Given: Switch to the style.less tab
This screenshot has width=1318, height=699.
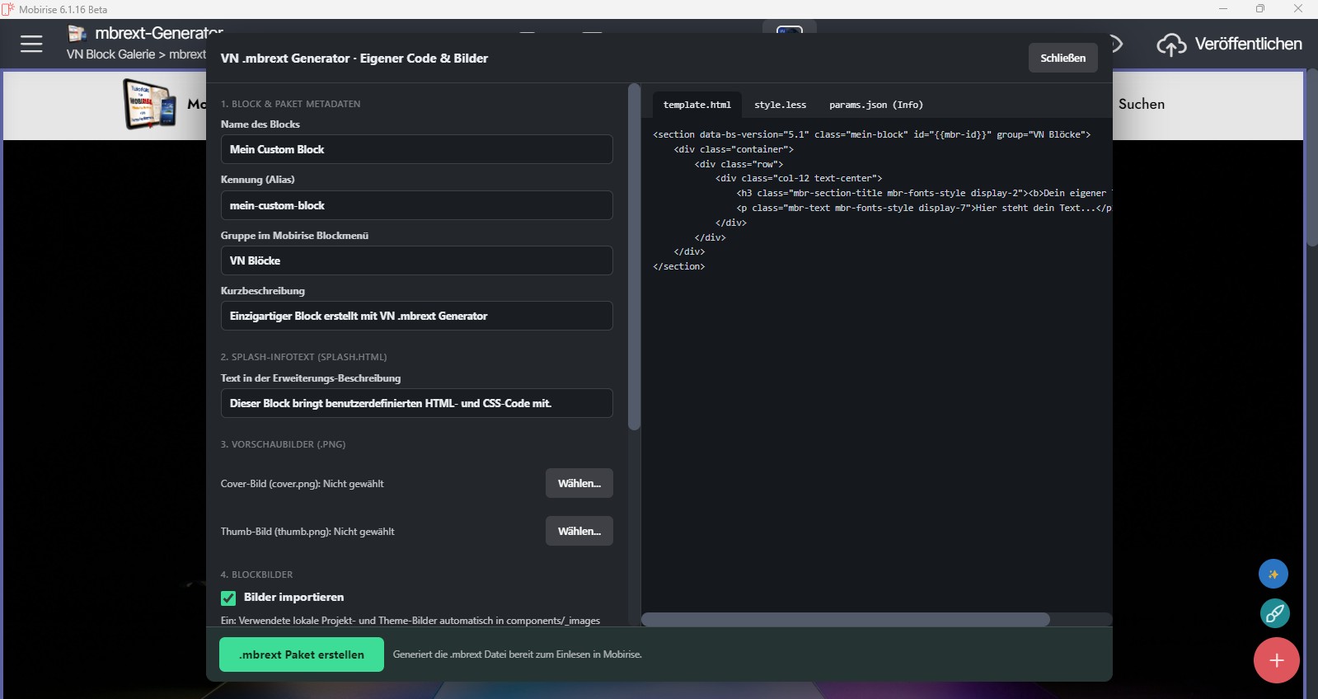Looking at the screenshot, I should coord(780,105).
